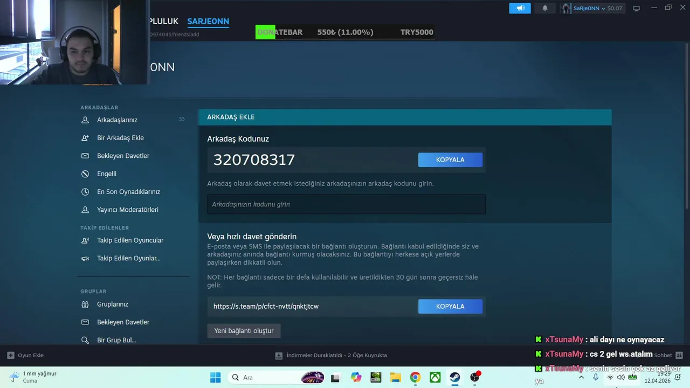Open the $0.07 wallet balance
The image size is (690, 388).
[615, 8]
